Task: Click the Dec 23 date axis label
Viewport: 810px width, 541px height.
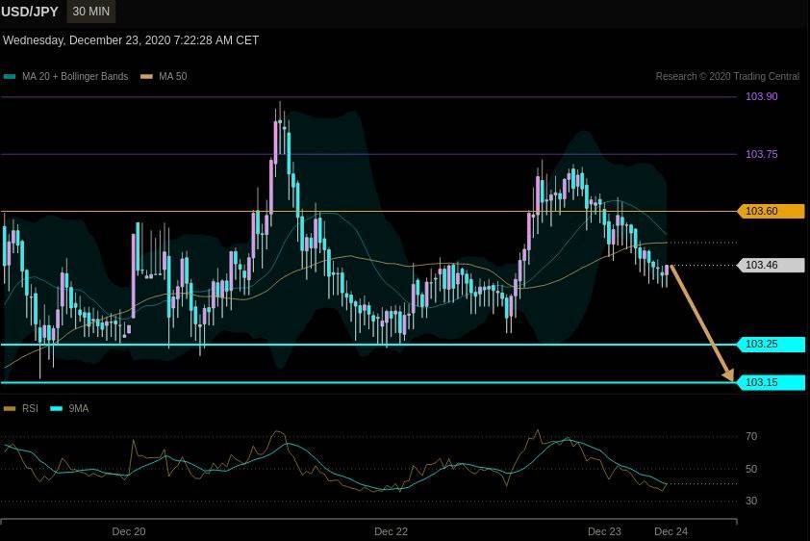Action: [x=604, y=531]
